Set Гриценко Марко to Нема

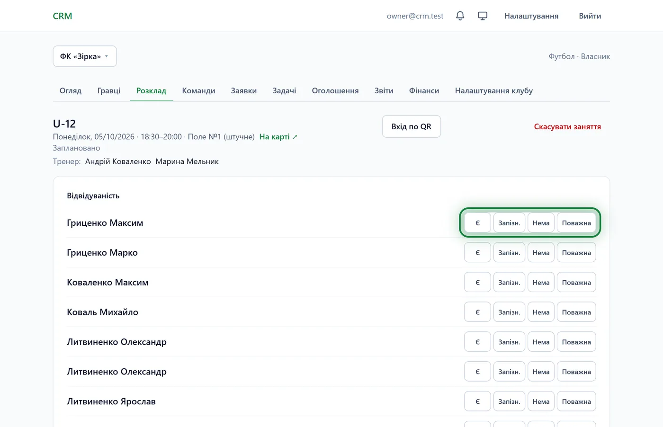click(541, 253)
